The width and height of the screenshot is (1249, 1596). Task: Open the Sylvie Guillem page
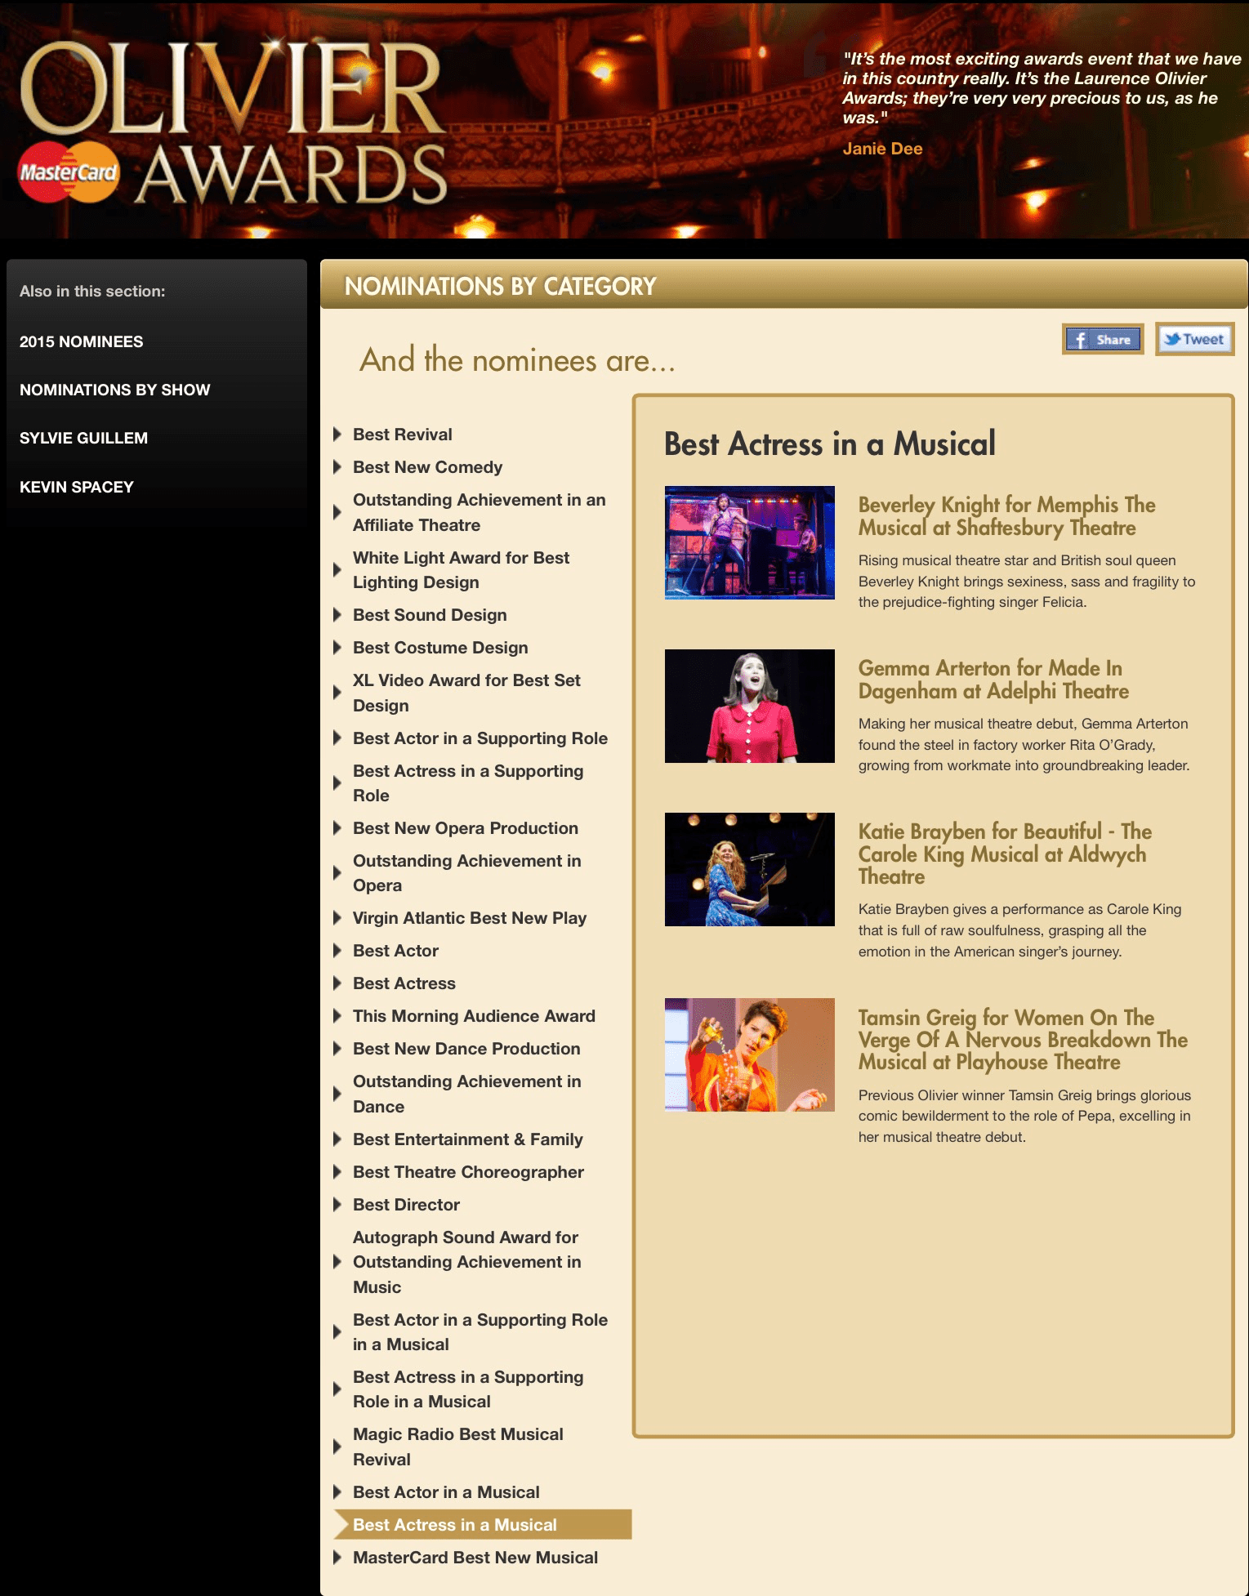(x=83, y=438)
